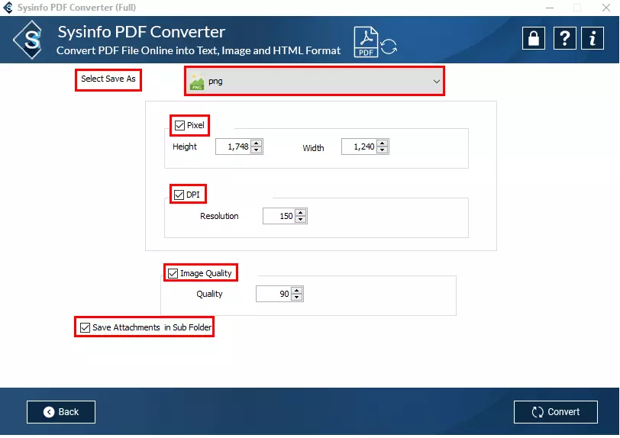Toggle the DPI checkbox
This screenshot has width=620, height=438.
(x=179, y=195)
